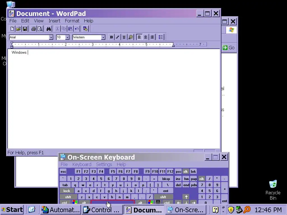Open WordPad Insert menu
Viewport: 287px width, 215px height.
click(54, 21)
